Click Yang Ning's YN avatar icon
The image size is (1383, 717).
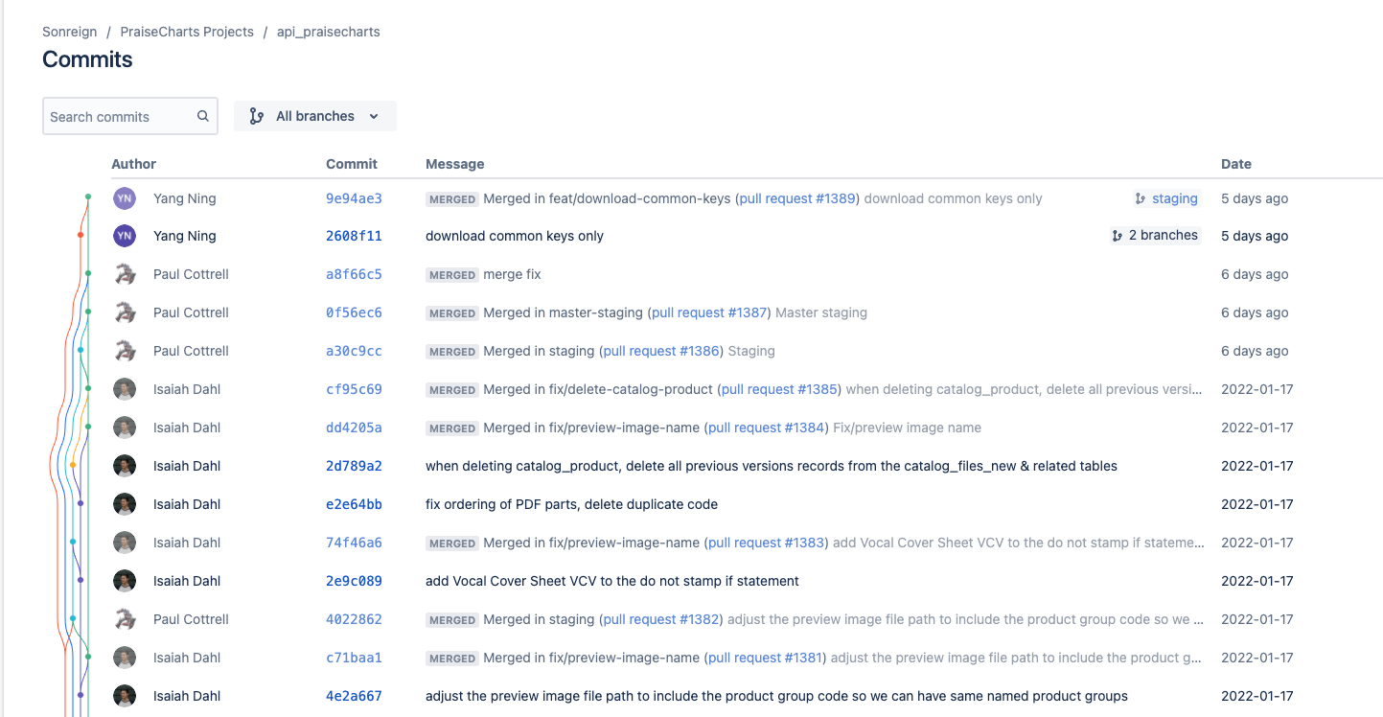click(x=124, y=197)
